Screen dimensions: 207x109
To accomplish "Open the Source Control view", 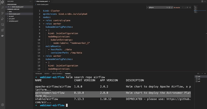I will coord(3,13).
